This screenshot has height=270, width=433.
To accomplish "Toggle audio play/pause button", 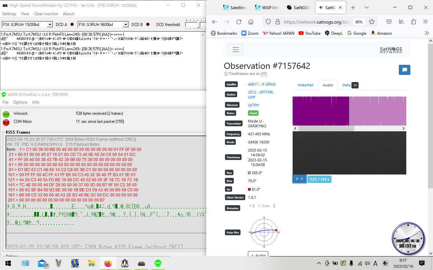I will tap(299, 179).
